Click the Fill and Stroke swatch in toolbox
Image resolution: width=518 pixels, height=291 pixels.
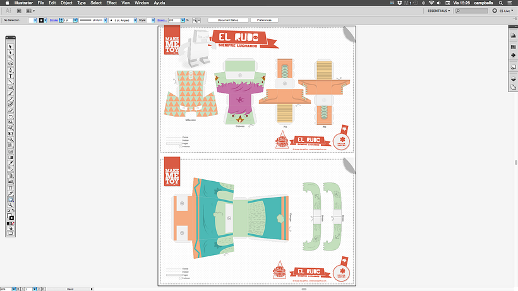tap(10, 217)
